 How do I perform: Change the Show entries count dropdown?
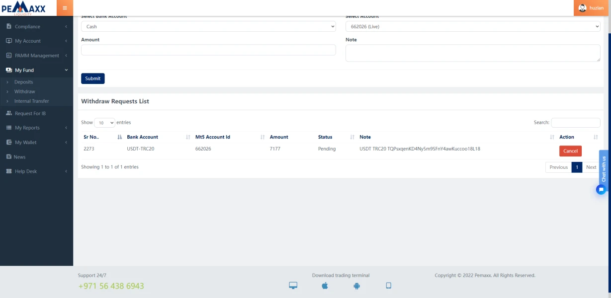coord(104,123)
